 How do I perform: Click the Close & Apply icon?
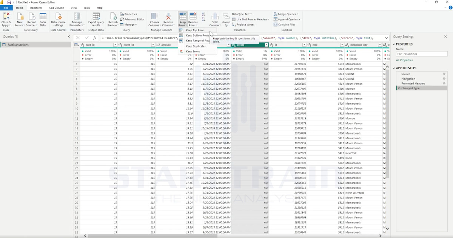[6, 16]
